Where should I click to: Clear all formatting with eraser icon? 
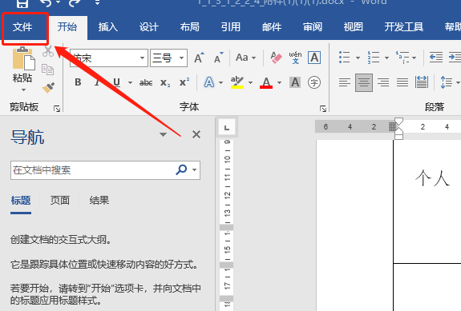click(276, 58)
